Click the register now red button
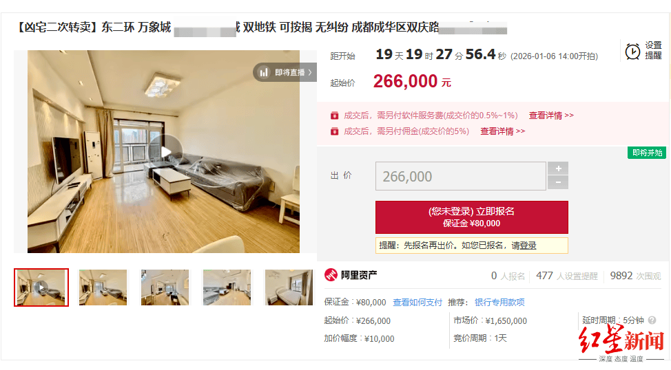The image size is (671, 370). point(472,217)
